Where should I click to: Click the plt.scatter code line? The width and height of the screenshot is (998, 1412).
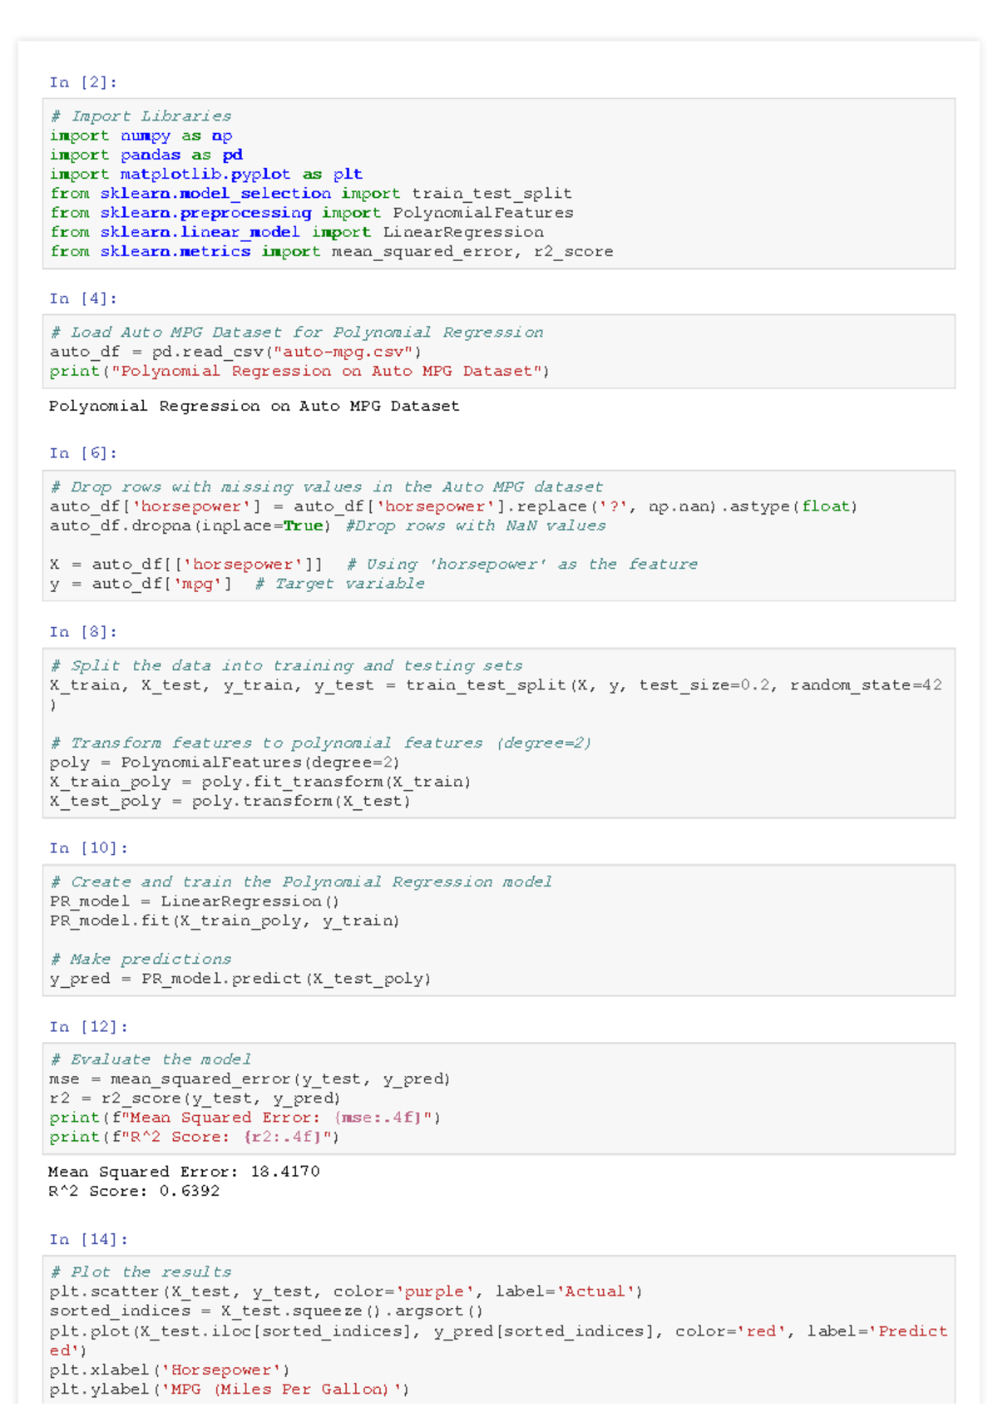(x=345, y=1291)
